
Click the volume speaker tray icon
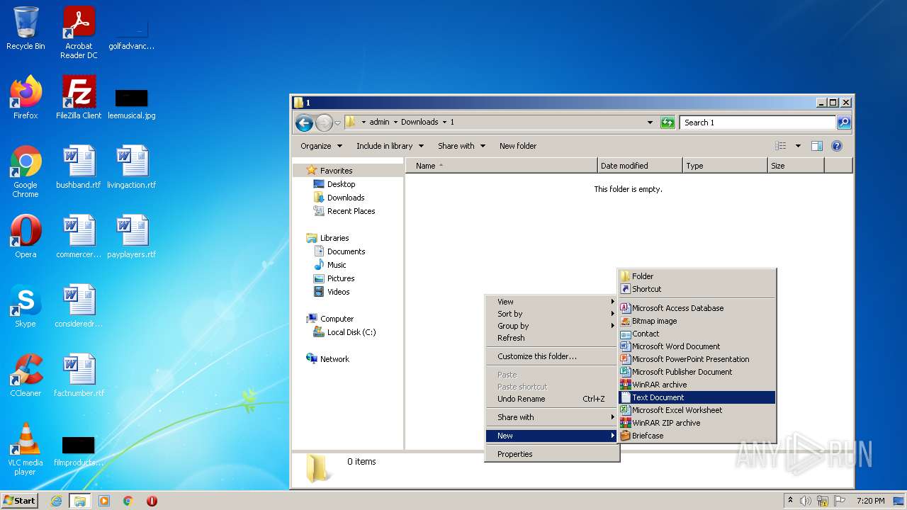point(806,501)
